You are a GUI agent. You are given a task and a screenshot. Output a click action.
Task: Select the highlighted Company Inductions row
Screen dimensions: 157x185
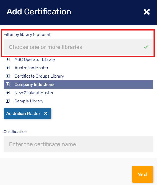(78, 84)
